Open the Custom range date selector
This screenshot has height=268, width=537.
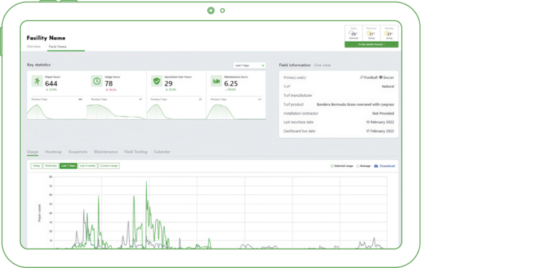click(109, 166)
